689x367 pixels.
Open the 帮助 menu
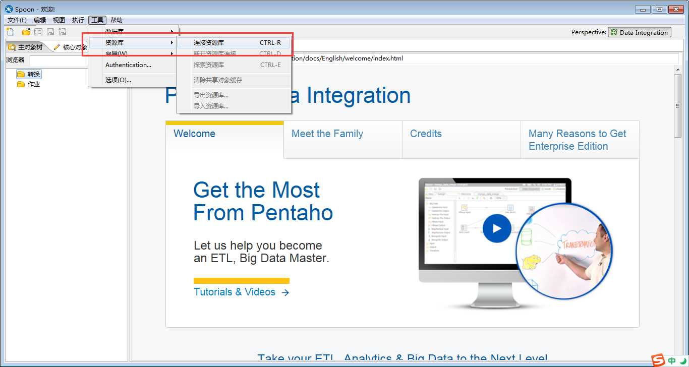(x=117, y=20)
